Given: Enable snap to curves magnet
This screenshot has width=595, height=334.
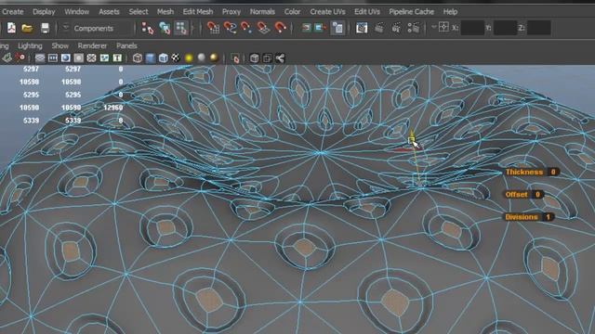Looking at the screenshot, I should 230,28.
